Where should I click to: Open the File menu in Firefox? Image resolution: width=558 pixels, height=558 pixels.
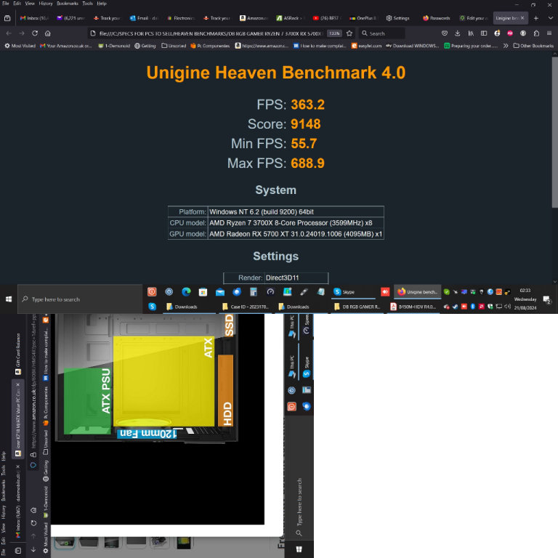click(5, 4)
